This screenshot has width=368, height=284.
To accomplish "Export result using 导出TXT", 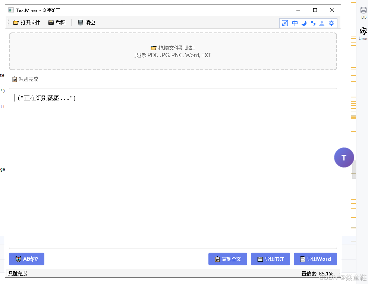I will [270, 259].
